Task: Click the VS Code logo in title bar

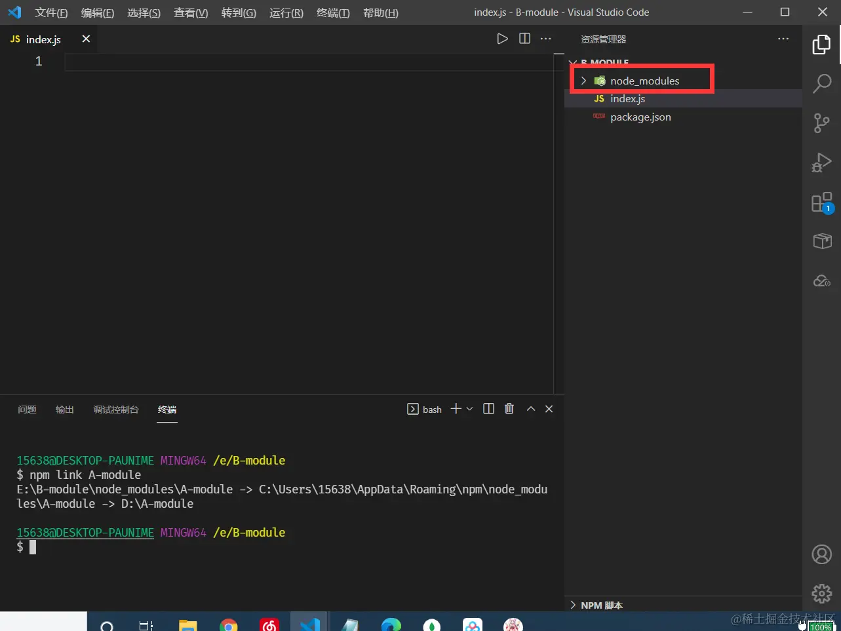Action: (14, 12)
